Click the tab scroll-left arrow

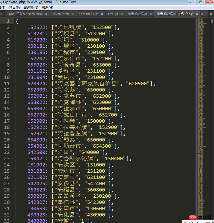pos(2,14)
